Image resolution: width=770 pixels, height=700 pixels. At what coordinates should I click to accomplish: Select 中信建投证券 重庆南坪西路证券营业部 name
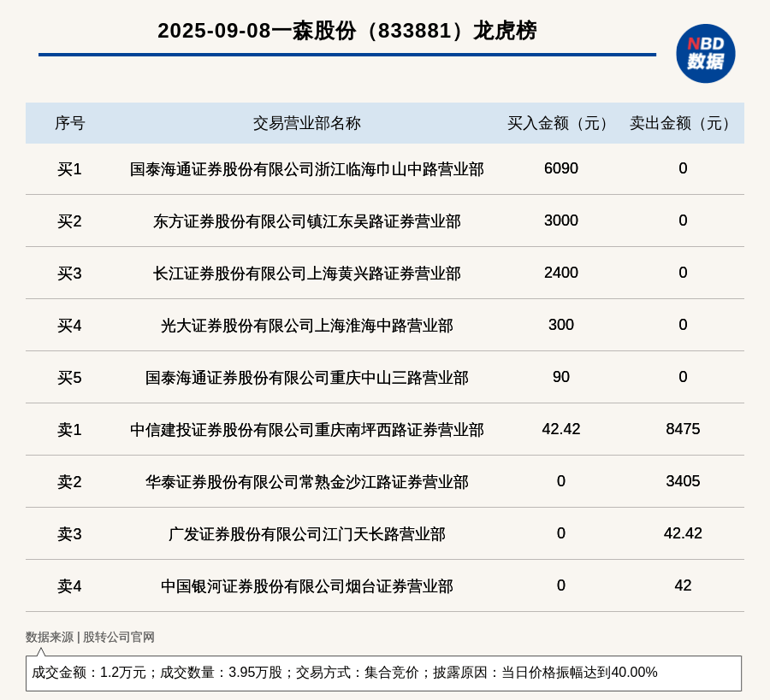[x=307, y=430]
